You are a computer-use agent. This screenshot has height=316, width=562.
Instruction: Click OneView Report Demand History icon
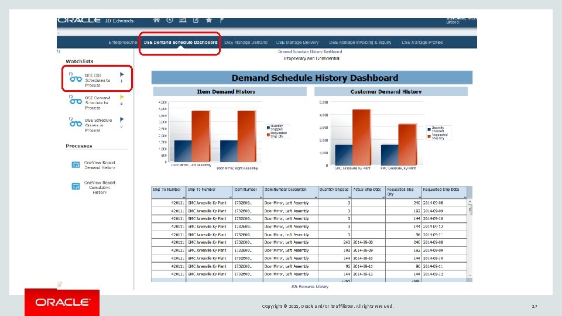click(x=76, y=165)
